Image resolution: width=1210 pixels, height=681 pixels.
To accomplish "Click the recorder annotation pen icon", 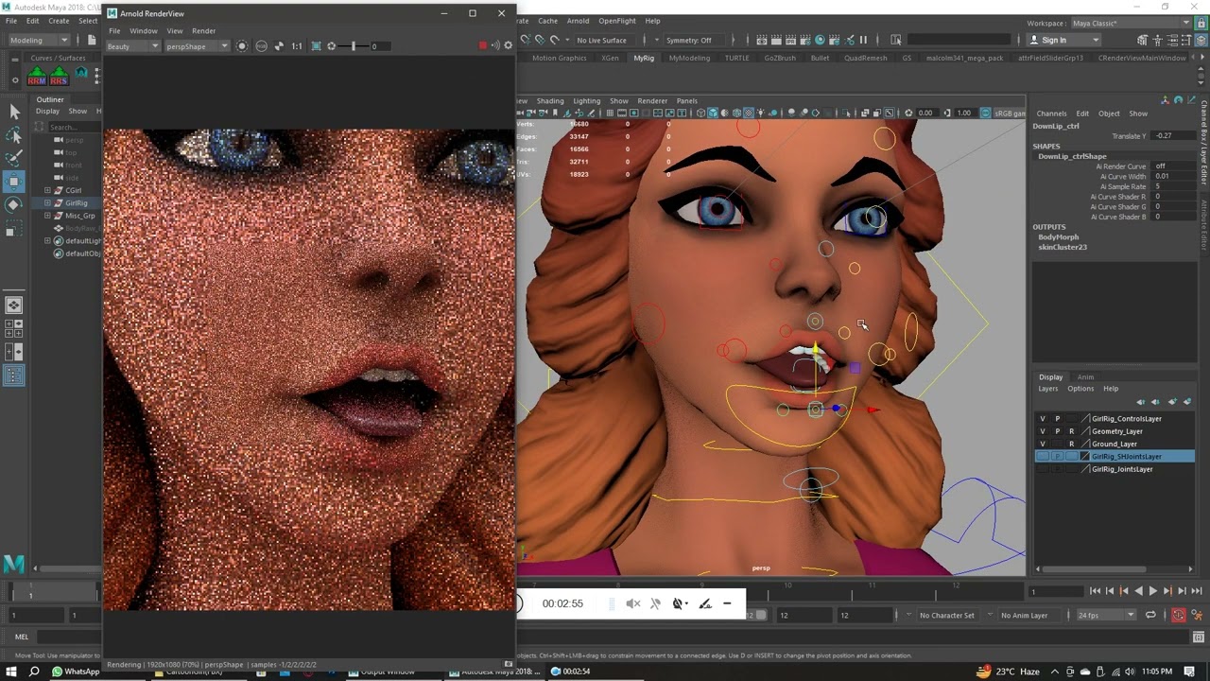I will click(704, 603).
